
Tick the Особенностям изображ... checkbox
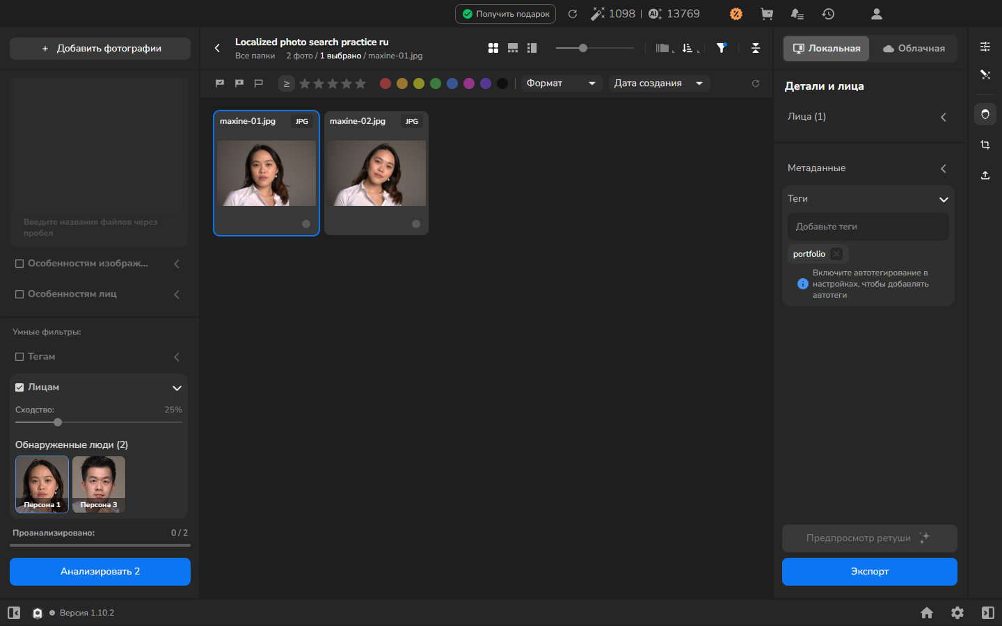19,264
